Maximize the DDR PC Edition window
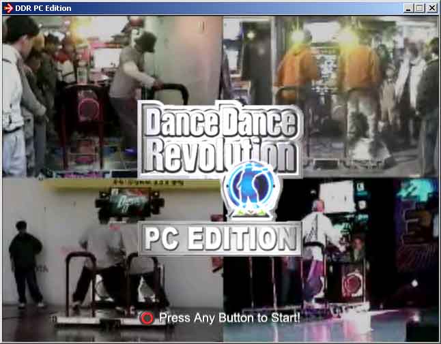The width and height of the screenshot is (441, 344). (x=419, y=8)
